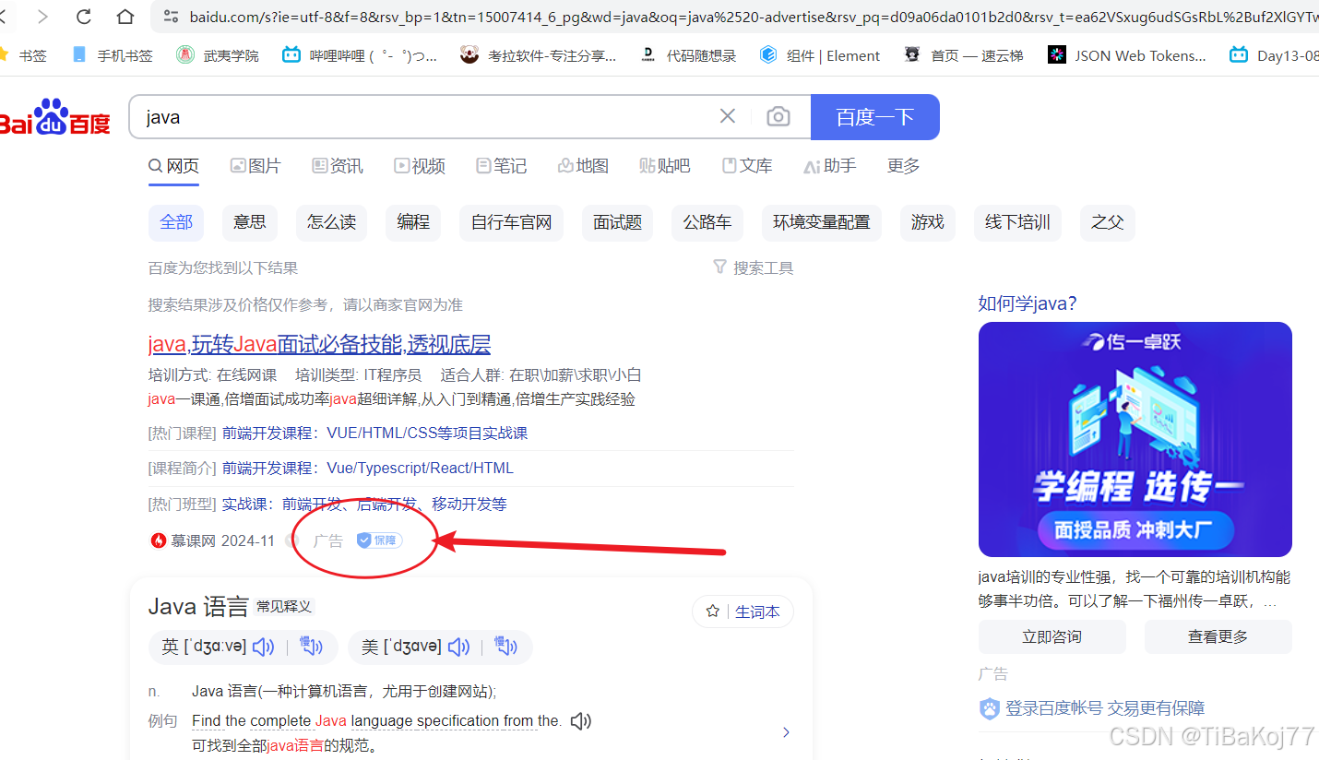Viewport: 1319px width, 760px height.
Task: Select the 游戏 filter chip
Action: (x=927, y=222)
